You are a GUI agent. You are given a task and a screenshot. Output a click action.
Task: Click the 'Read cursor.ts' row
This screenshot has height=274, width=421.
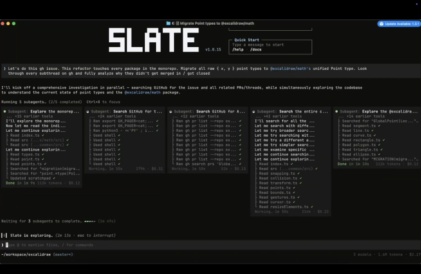pos(277,202)
